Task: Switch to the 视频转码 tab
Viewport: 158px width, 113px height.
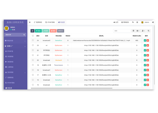Action: click(x=38, y=22)
